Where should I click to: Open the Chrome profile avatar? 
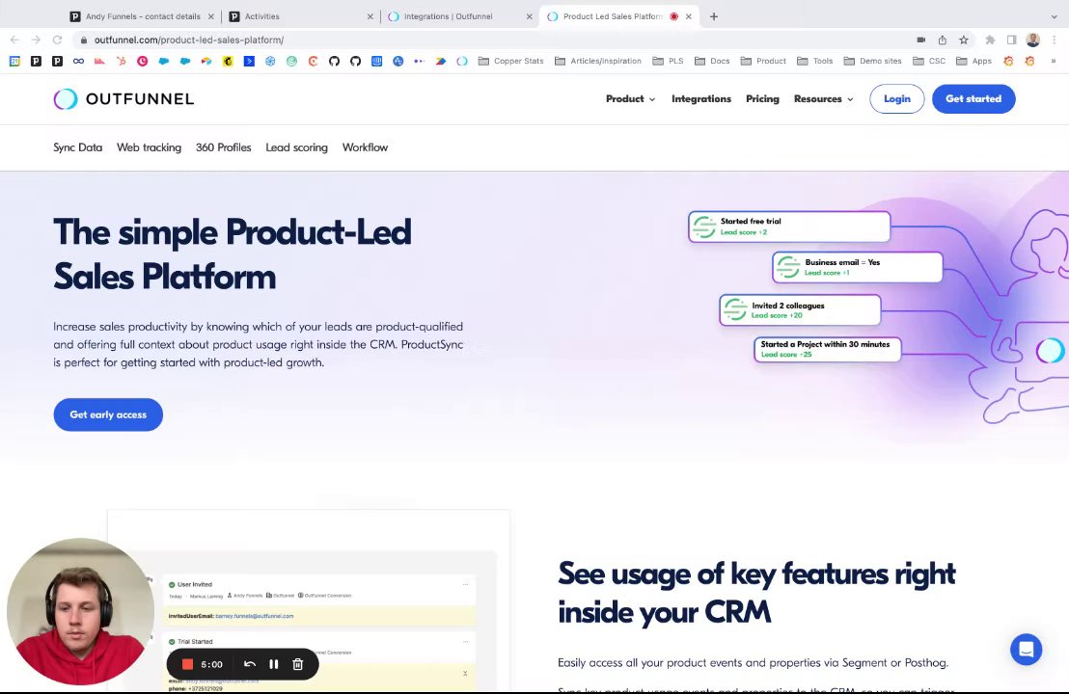[1033, 40]
